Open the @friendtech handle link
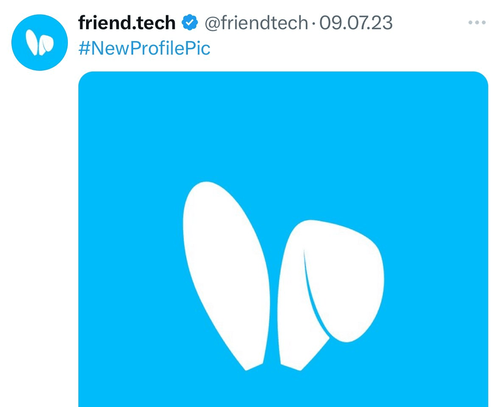500x407 pixels. 256,22
